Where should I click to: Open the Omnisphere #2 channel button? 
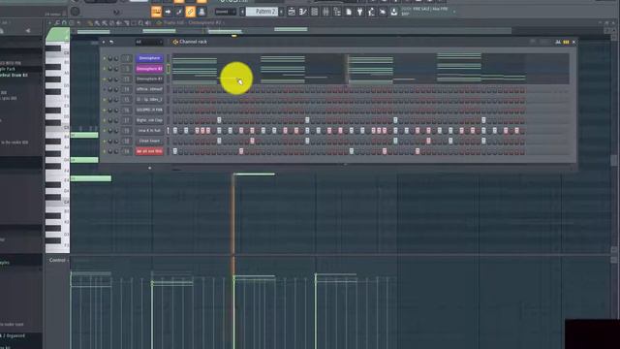(x=149, y=69)
